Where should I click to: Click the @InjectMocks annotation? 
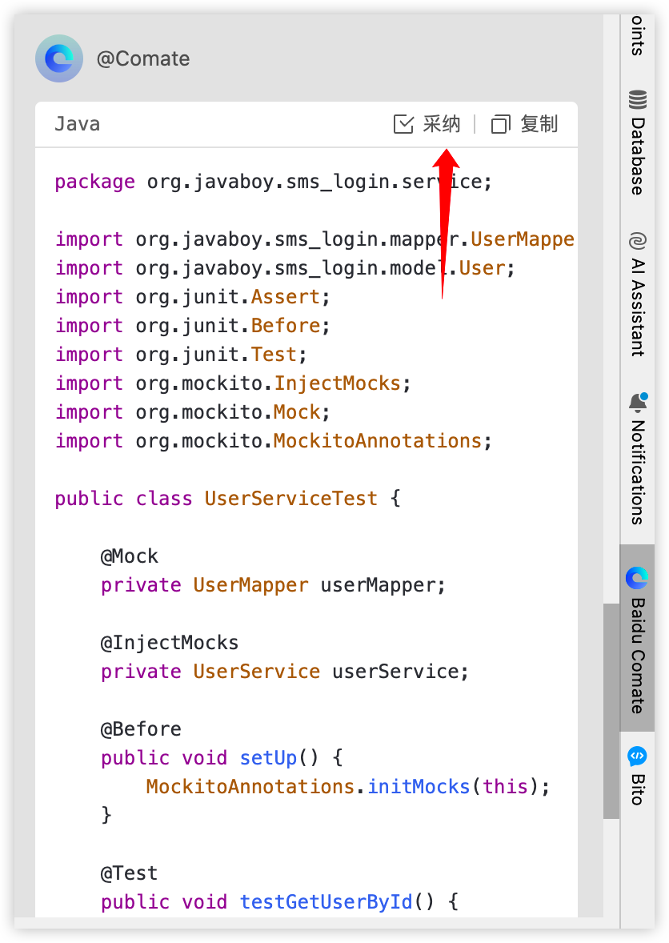170,643
